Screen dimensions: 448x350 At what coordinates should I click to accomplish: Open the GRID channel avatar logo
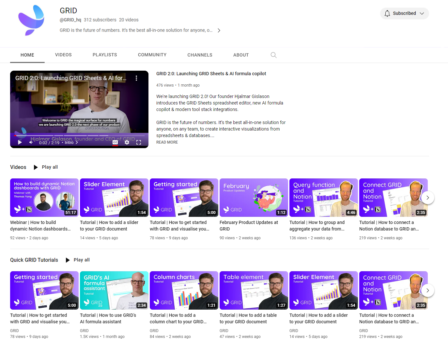point(31,20)
